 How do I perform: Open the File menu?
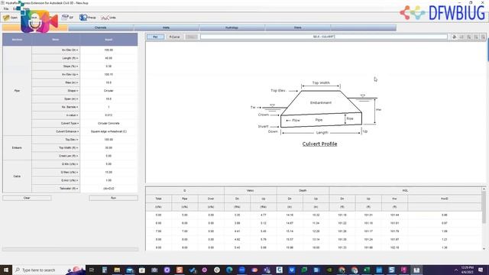(x=6, y=8)
